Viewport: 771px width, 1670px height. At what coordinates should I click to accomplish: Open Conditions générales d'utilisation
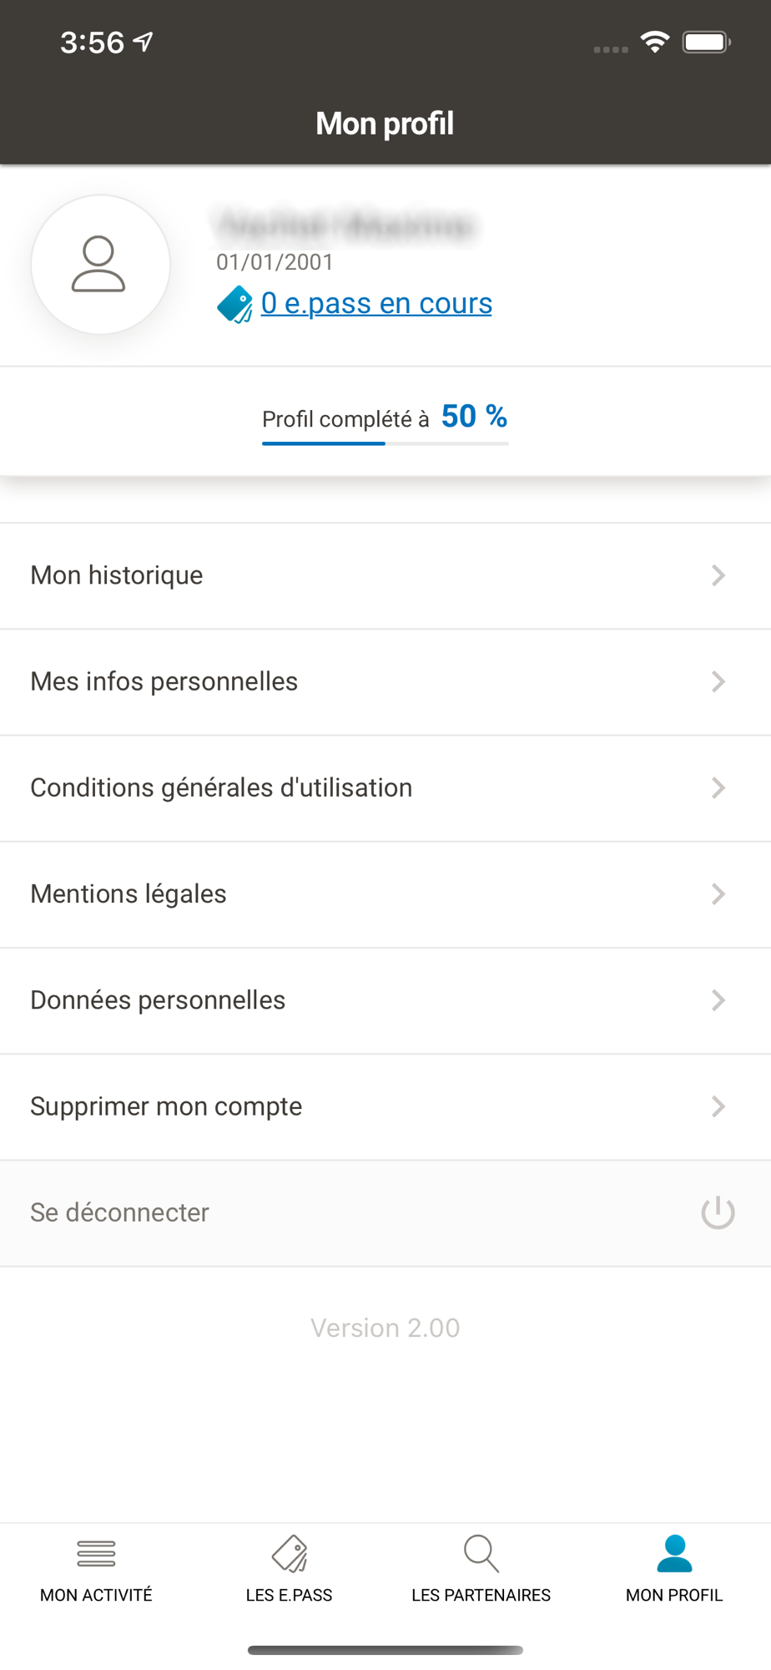(x=221, y=787)
